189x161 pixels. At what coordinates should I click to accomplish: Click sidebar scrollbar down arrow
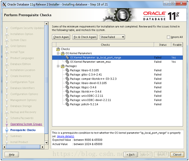(47, 142)
